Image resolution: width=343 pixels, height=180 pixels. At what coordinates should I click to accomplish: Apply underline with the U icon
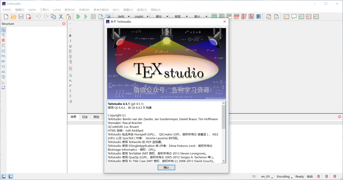pyautogui.click(x=70, y=46)
